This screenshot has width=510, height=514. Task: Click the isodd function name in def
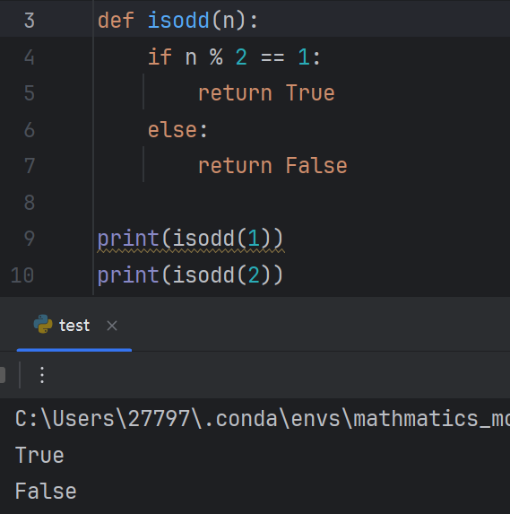point(178,21)
